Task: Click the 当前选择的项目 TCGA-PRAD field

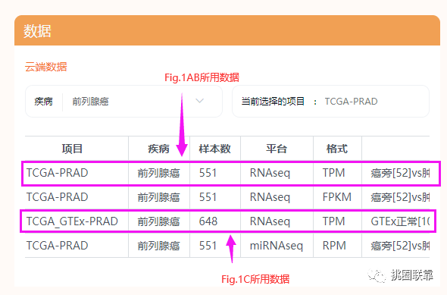Action: 330,102
